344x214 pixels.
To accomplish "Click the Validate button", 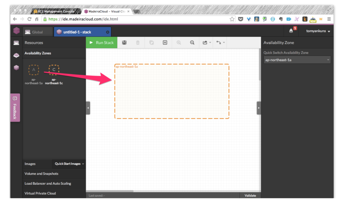I will (250, 196).
